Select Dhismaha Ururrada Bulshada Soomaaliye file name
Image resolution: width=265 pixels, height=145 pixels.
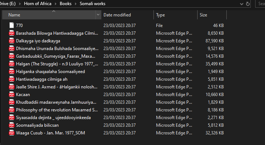click(57, 49)
